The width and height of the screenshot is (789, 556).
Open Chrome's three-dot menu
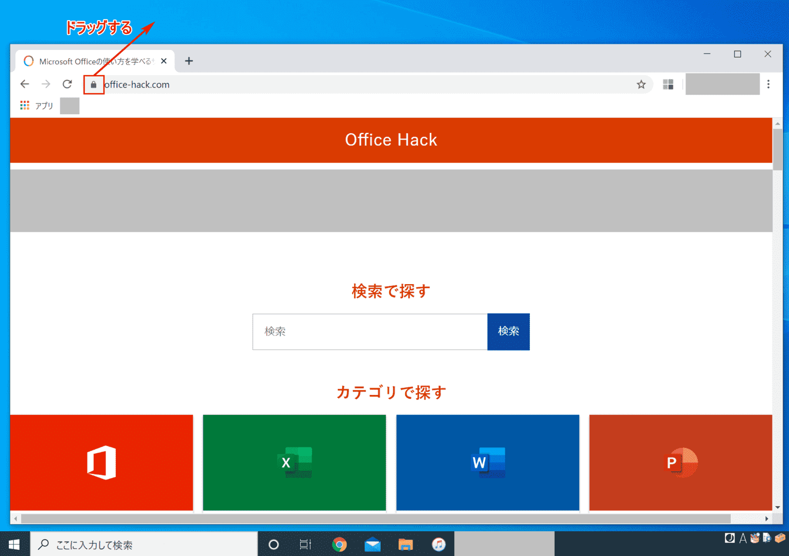768,84
